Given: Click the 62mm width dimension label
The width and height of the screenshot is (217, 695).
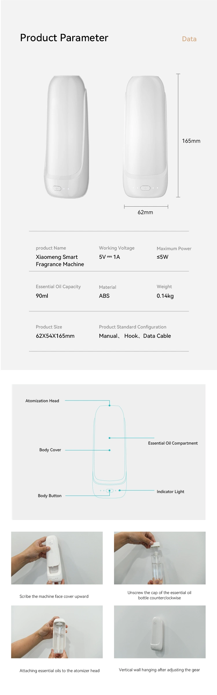Looking at the screenshot, I should (x=145, y=212).
